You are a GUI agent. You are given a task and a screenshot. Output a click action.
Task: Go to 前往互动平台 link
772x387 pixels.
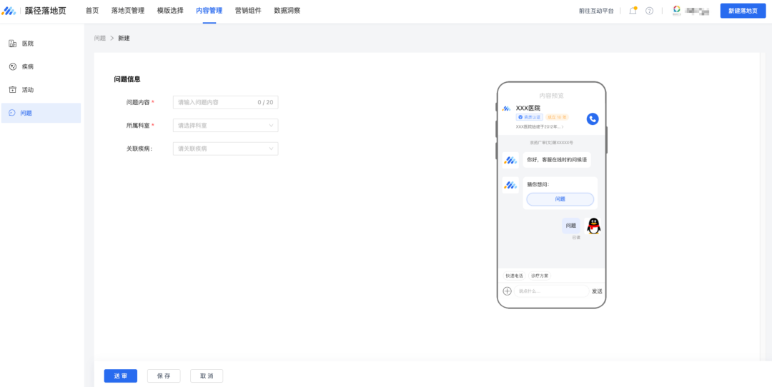click(x=596, y=11)
